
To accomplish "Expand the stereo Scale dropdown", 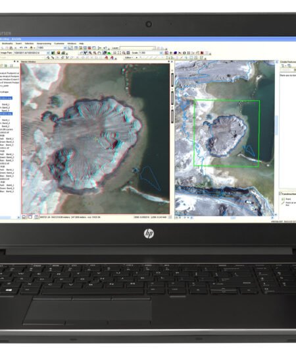I will 161,53.
